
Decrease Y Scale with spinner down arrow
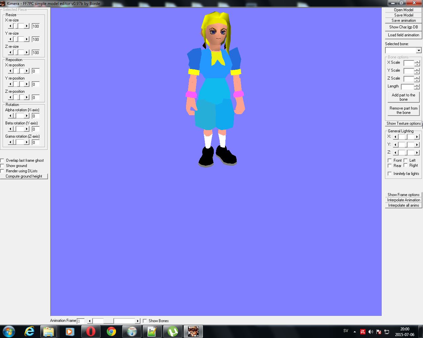click(x=417, y=72)
